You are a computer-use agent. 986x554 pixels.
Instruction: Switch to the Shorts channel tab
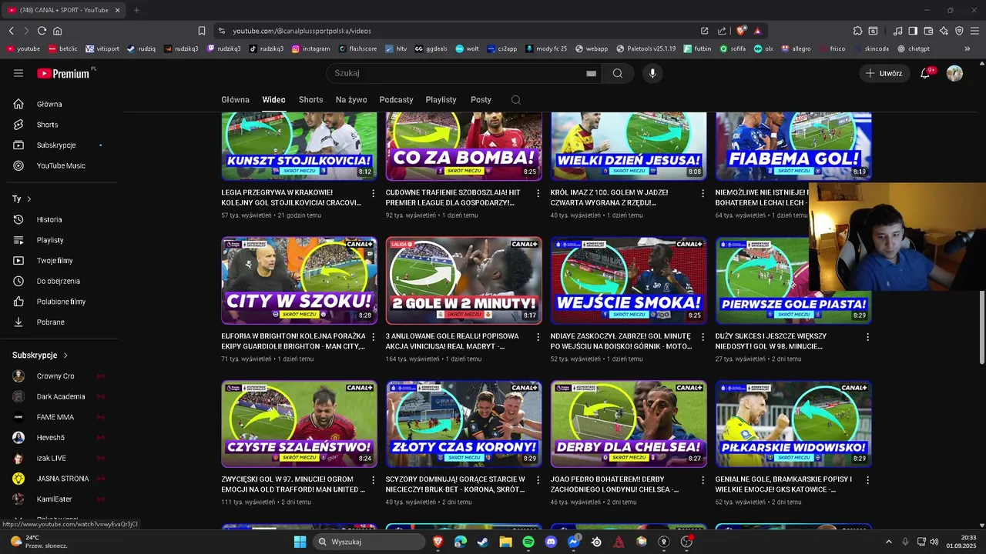click(311, 100)
